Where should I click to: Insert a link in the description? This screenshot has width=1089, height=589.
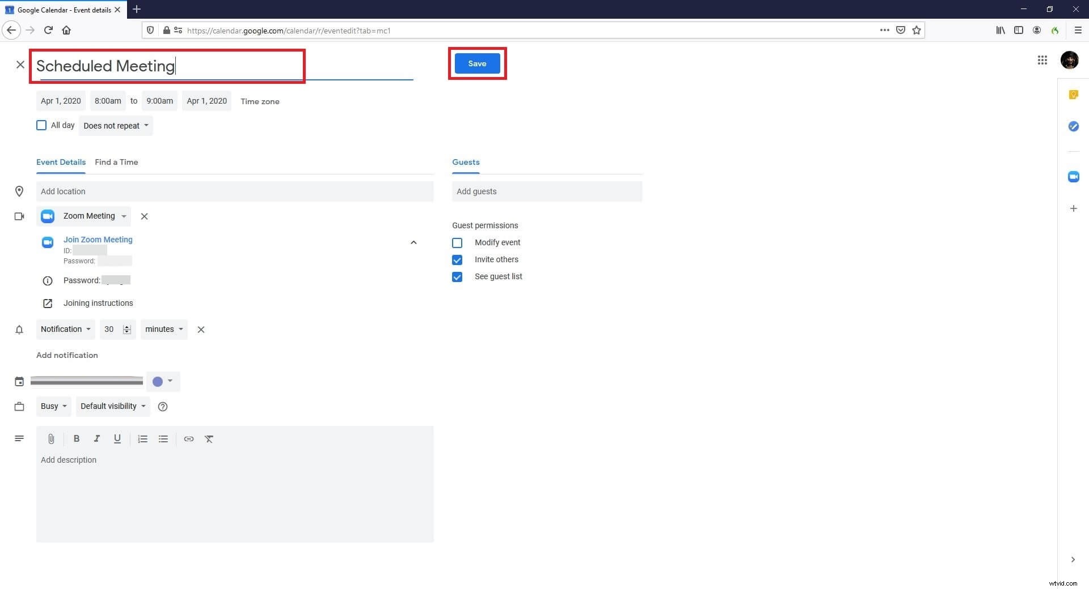[x=188, y=439]
